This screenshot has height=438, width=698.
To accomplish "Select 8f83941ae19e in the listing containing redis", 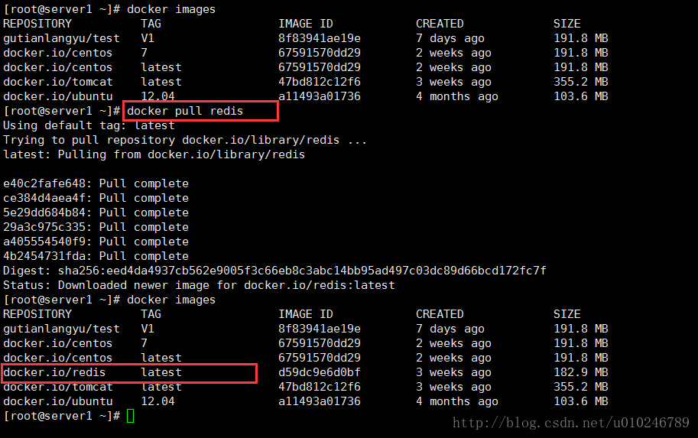I will pos(320,329).
